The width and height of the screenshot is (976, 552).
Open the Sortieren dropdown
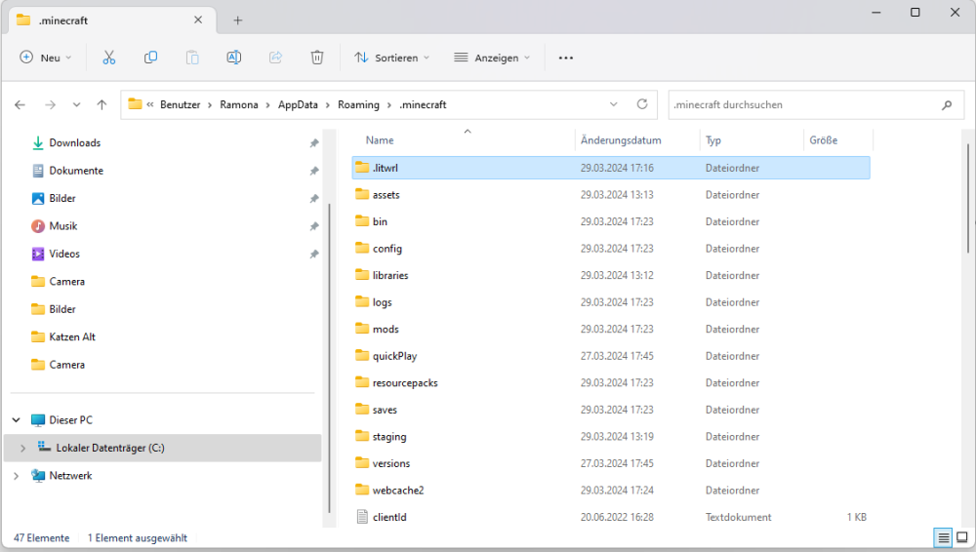[391, 58]
